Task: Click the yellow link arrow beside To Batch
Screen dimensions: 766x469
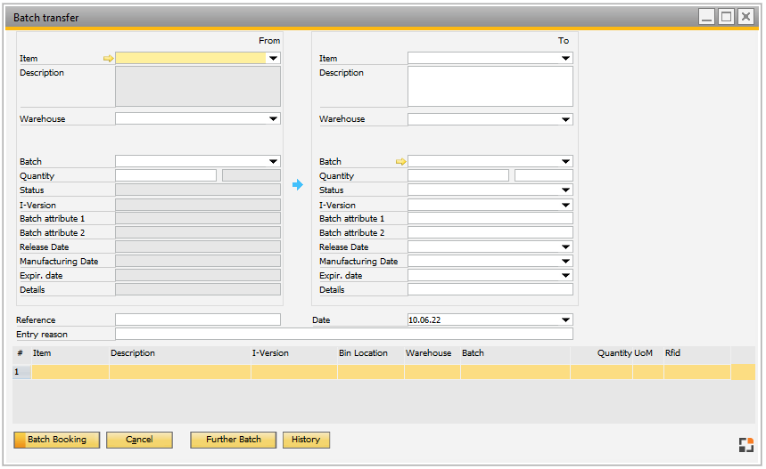Action: coord(400,162)
